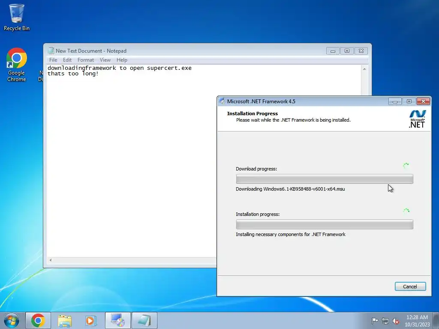Close the .NET Framework 4.5 setup window

(x=423, y=102)
